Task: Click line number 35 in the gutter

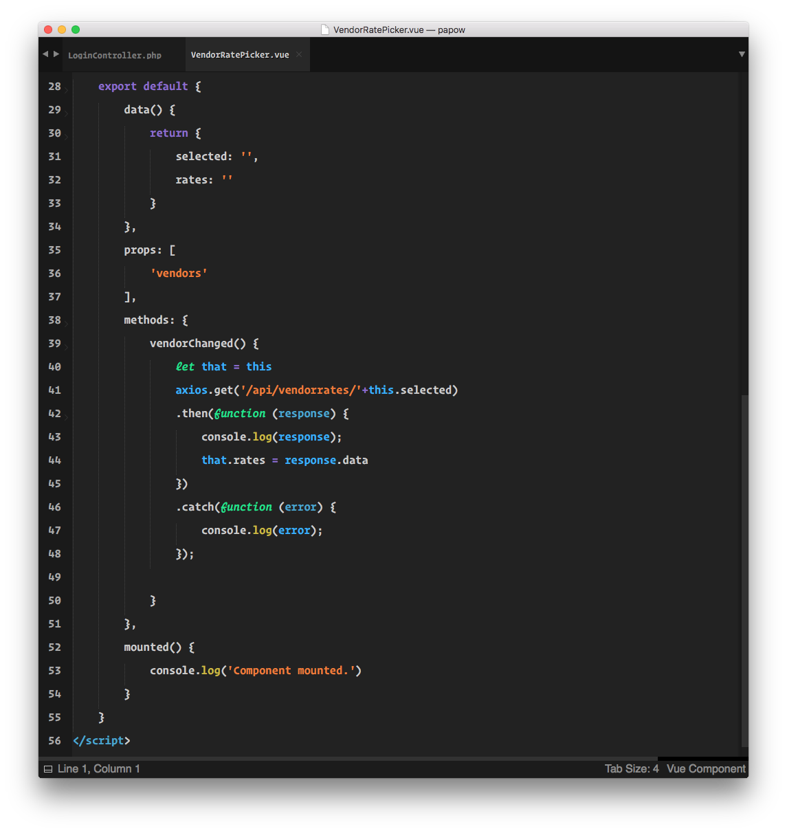Action: tap(54, 250)
